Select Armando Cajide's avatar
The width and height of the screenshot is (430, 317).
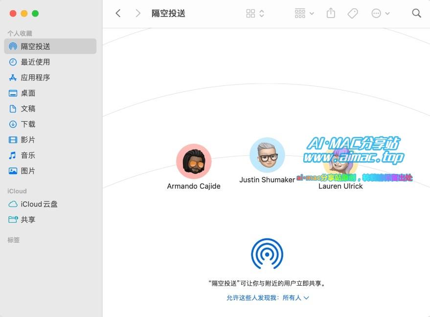pyautogui.click(x=194, y=162)
